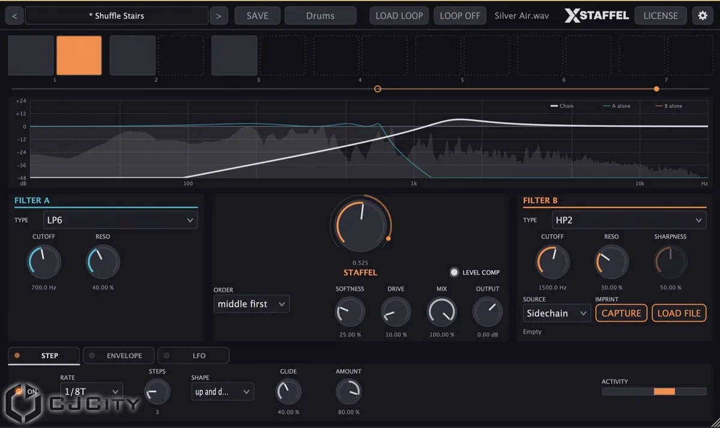Click the SAVE button
The height and width of the screenshot is (428, 720).
(257, 16)
